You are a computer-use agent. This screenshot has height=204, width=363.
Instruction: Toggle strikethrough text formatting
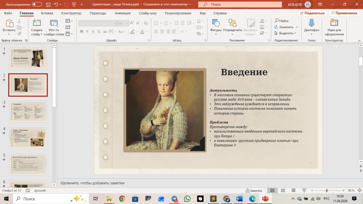(x=105, y=31)
